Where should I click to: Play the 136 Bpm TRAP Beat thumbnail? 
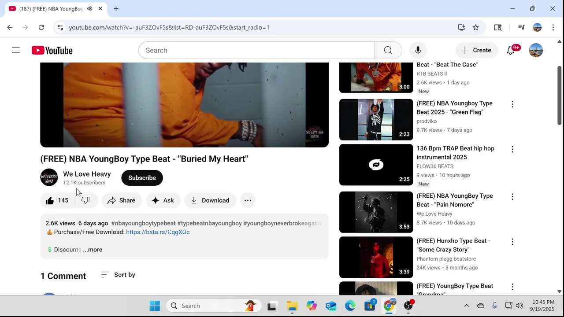(x=376, y=165)
